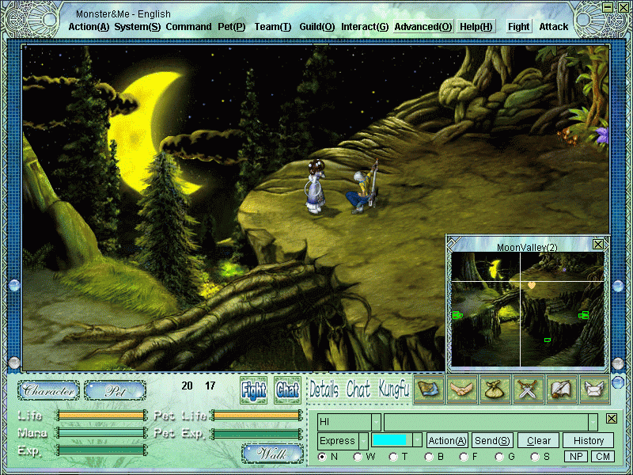Click the minimap view of MoonValley

(528, 309)
